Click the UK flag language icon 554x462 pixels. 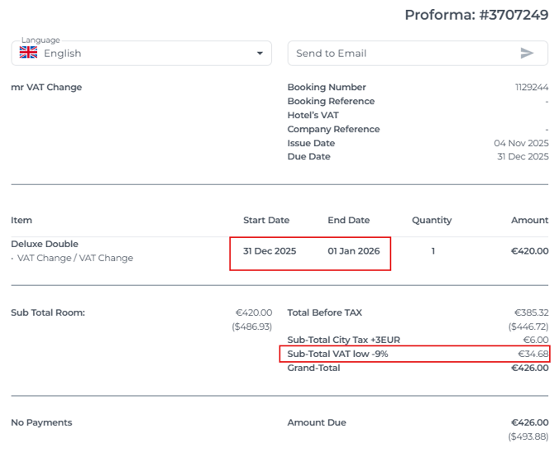click(29, 53)
